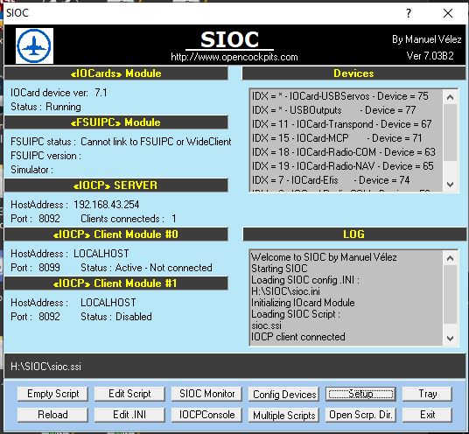Launch SIOC Monitor

pos(206,394)
